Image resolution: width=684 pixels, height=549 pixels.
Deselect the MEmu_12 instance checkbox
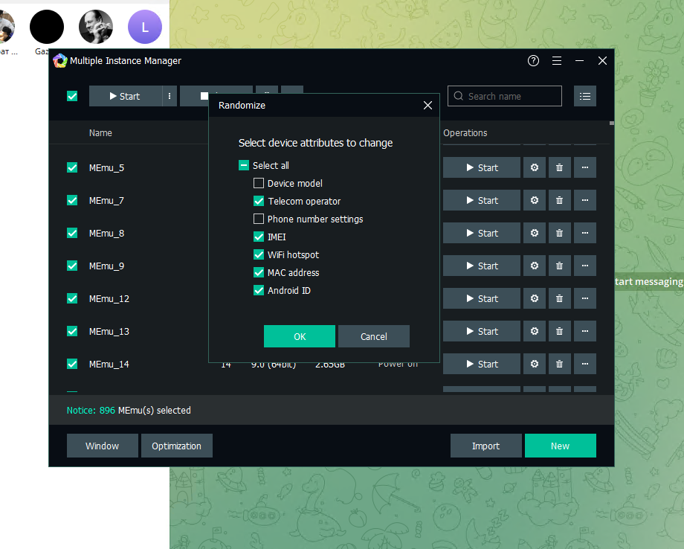coord(72,298)
